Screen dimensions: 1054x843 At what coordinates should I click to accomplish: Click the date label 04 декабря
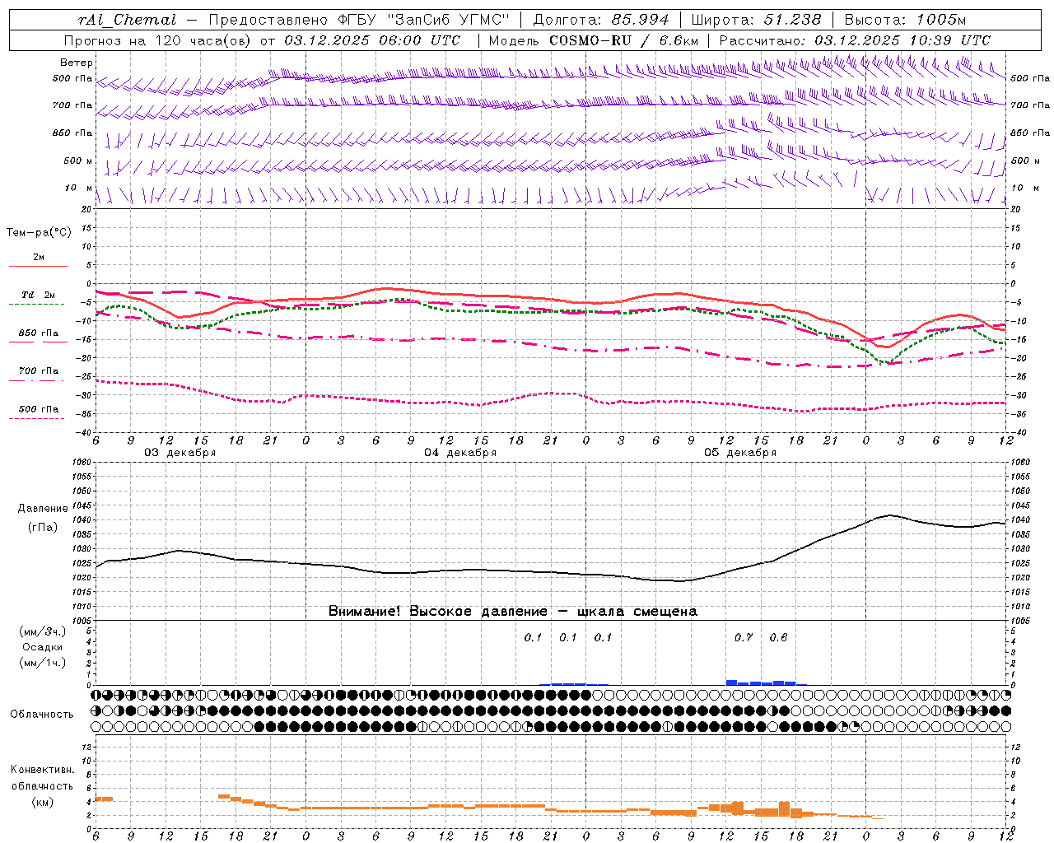[x=460, y=453]
